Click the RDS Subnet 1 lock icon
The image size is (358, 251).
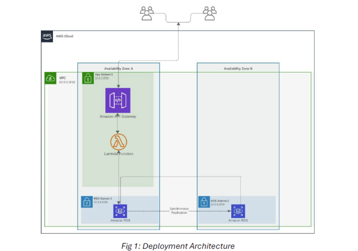[x=87, y=202]
